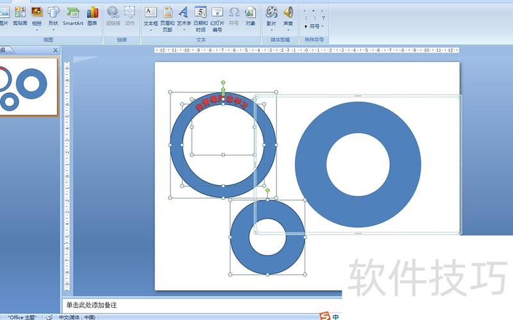Insert the colon special symbol

315,19
